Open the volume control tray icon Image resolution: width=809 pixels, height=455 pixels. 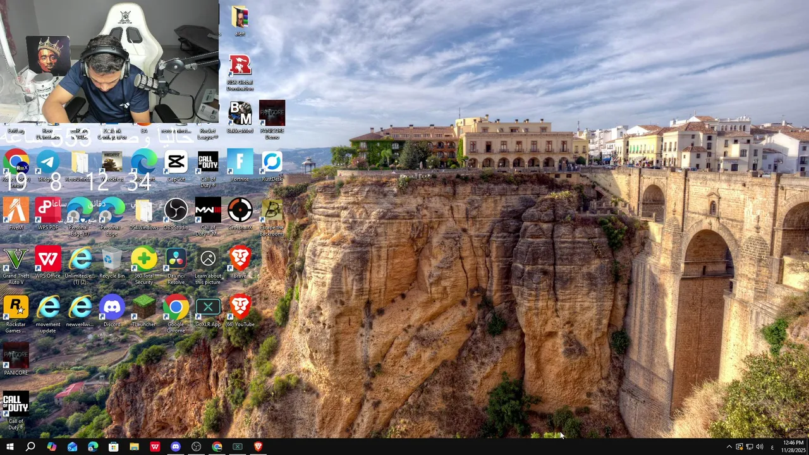760,447
